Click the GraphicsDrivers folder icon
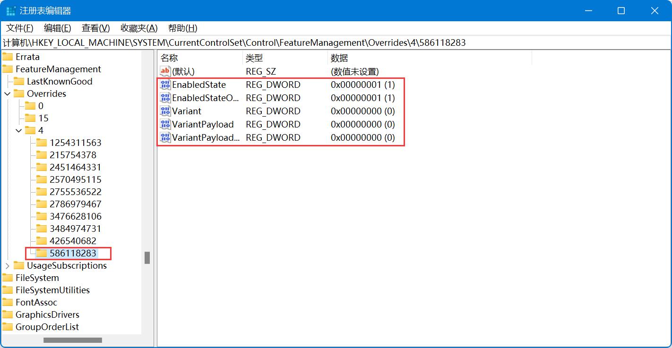Screen dimensions: 672x348 point(8,314)
